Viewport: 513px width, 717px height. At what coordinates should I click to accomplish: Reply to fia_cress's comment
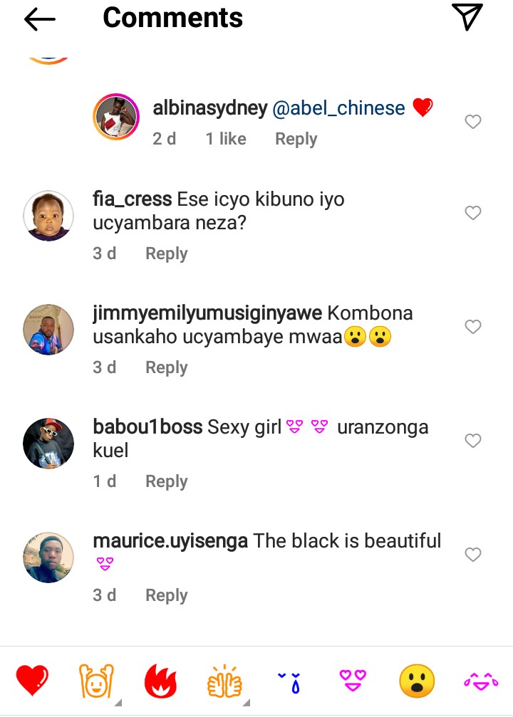[167, 253]
